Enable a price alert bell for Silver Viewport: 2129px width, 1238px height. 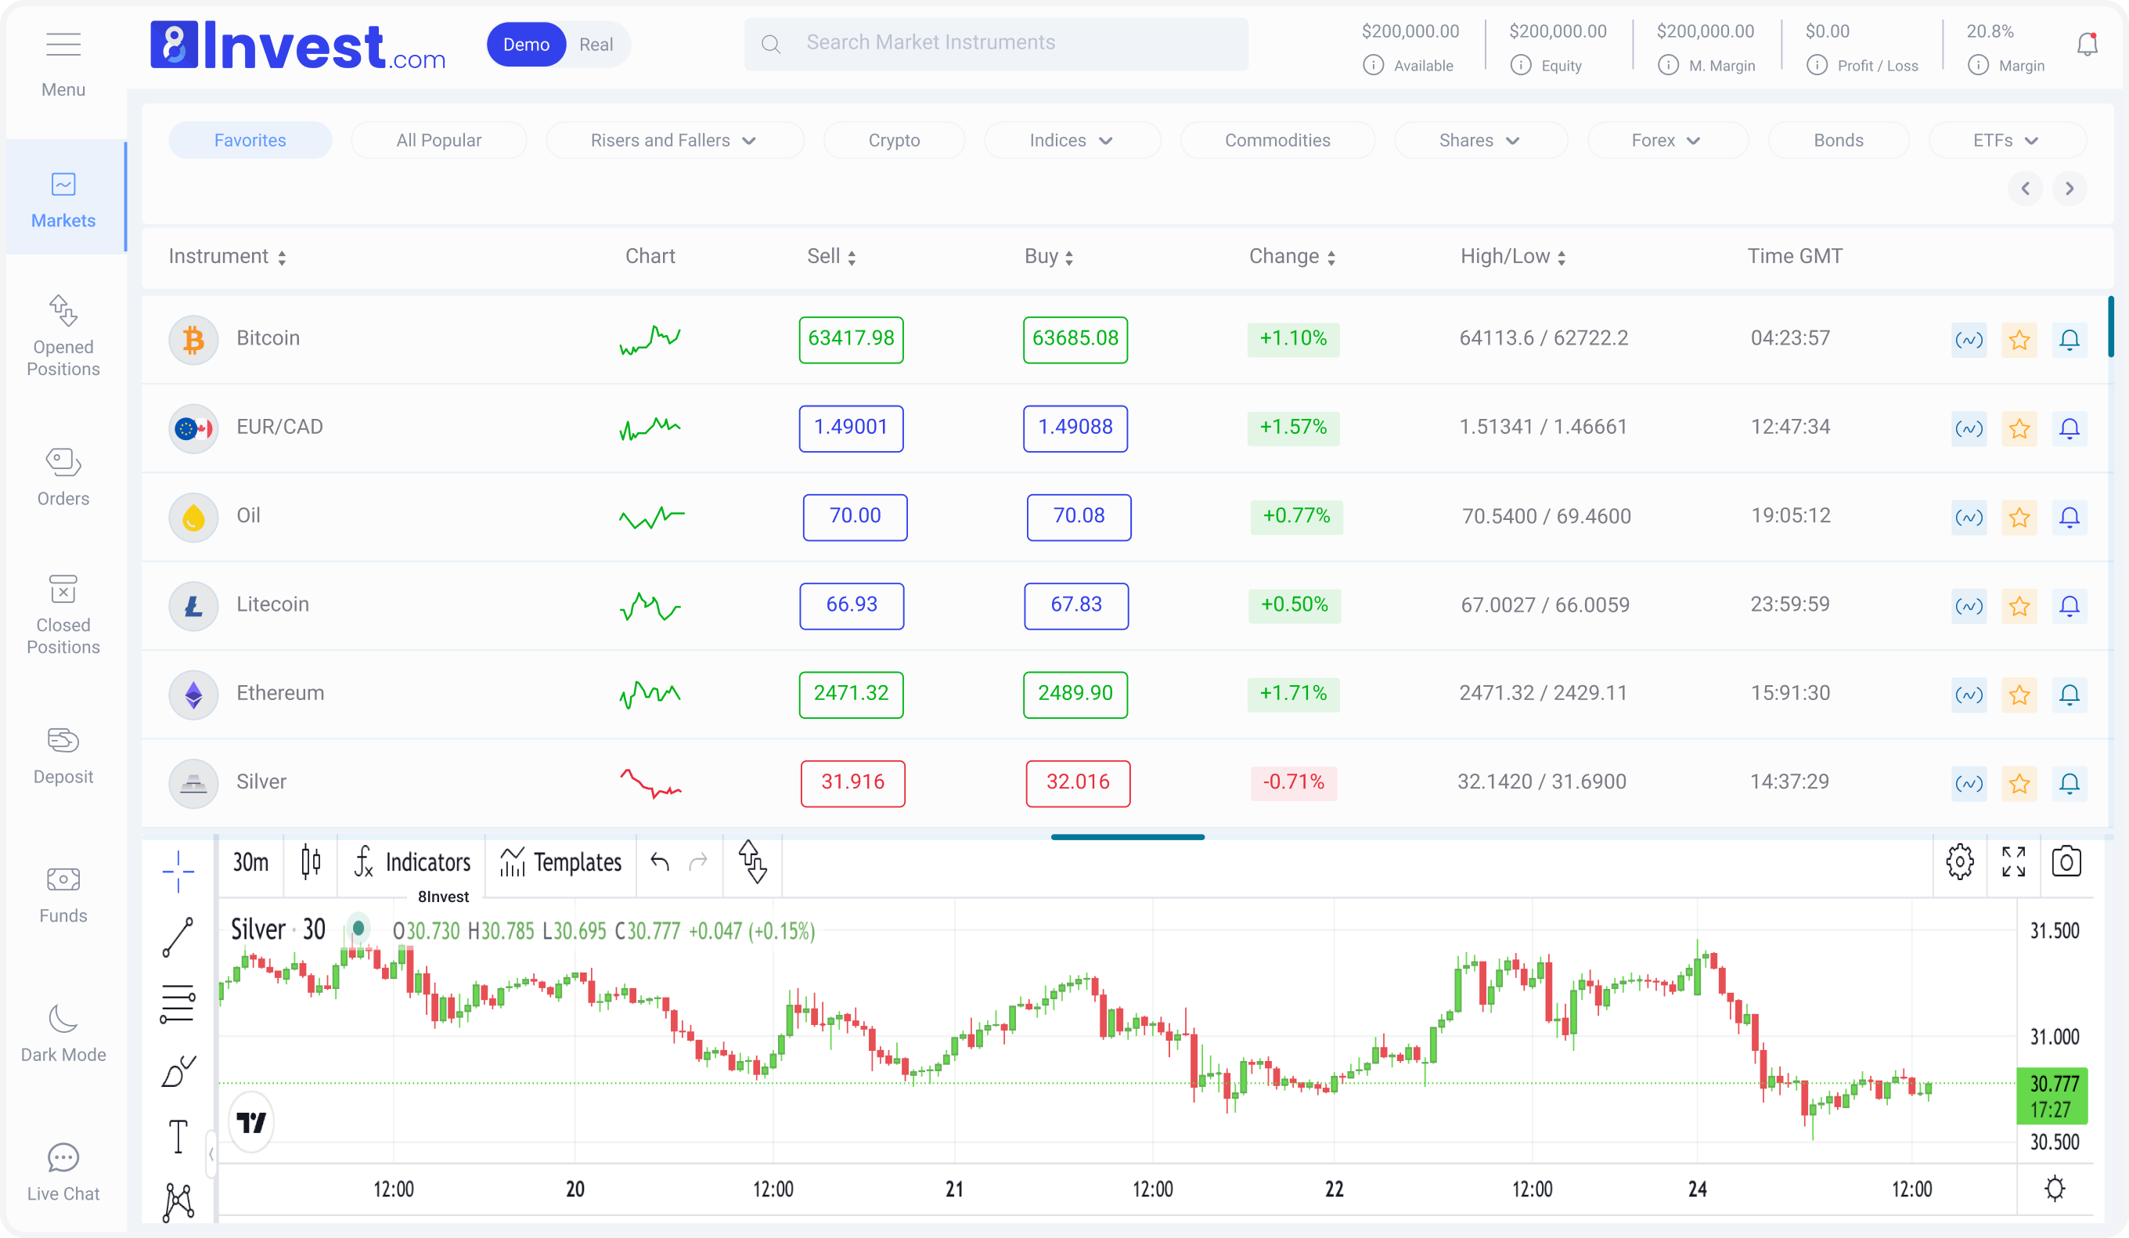2070,783
